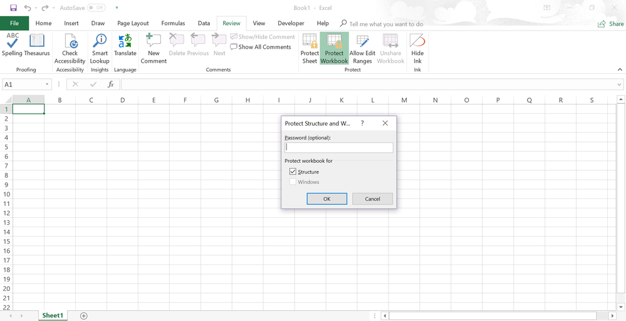Image resolution: width=626 pixels, height=321 pixels.
Task: Switch to the Help tab
Action: click(323, 24)
